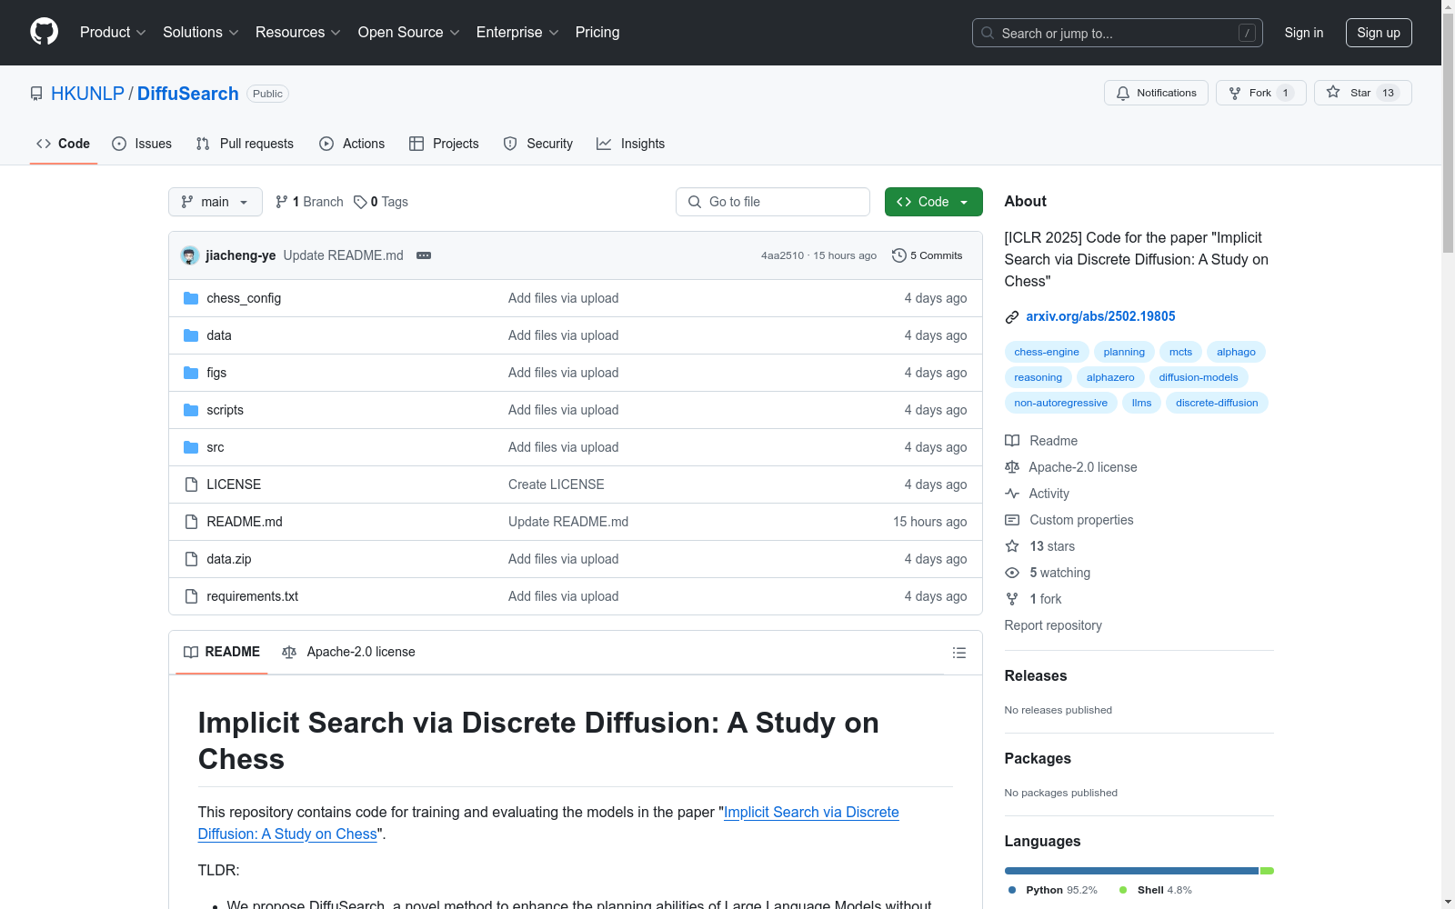Switch to the Pull requests tab

click(245, 144)
